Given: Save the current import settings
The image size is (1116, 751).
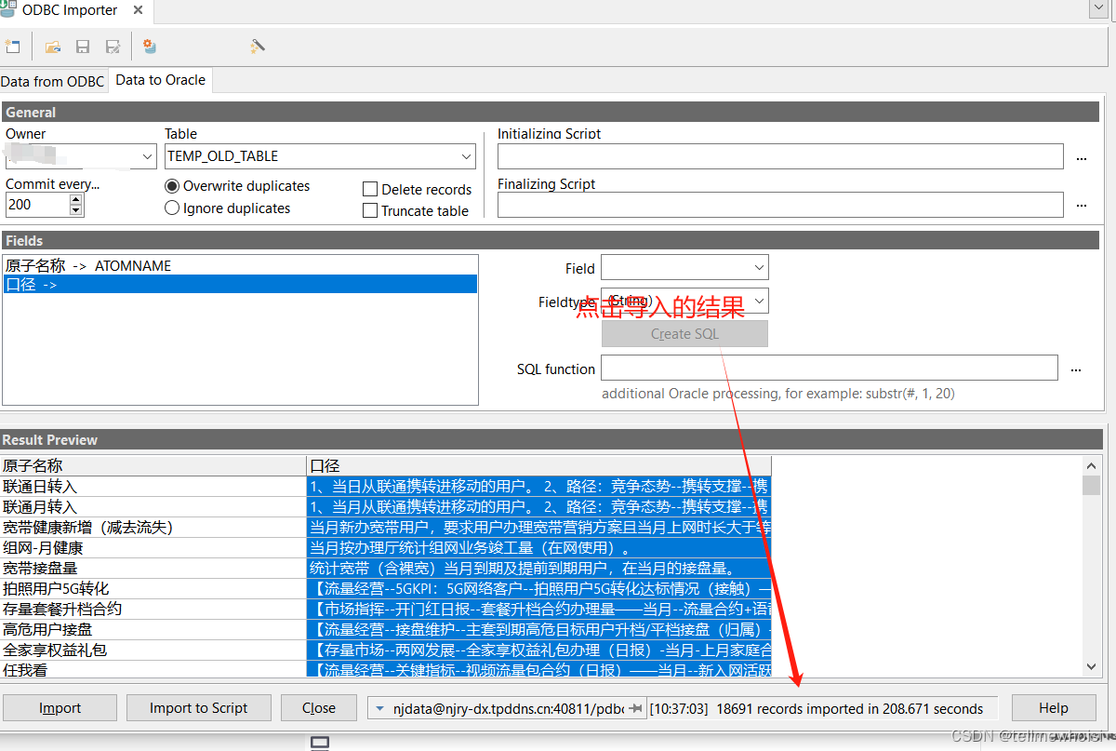Looking at the screenshot, I should 84,47.
